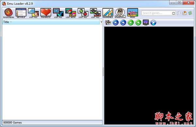The image size is (196, 127).
Task: Click the List Both clones icon
Action: pos(71,13)
